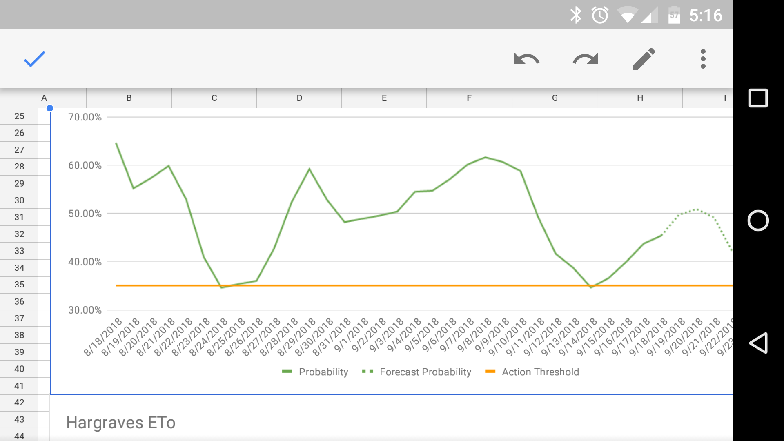The height and width of the screenshot is (441, 784).
Task: Tap the Bluetooth status bar icon
Action: point(575,16)
